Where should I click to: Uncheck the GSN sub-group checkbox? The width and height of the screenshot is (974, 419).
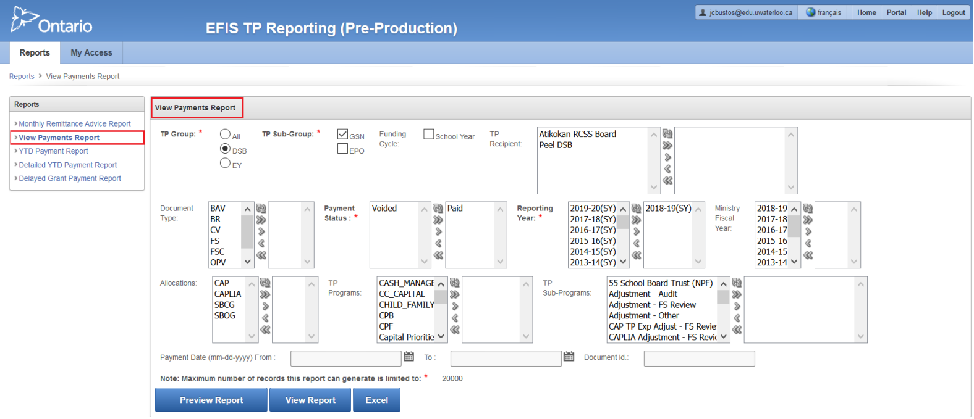342,134
